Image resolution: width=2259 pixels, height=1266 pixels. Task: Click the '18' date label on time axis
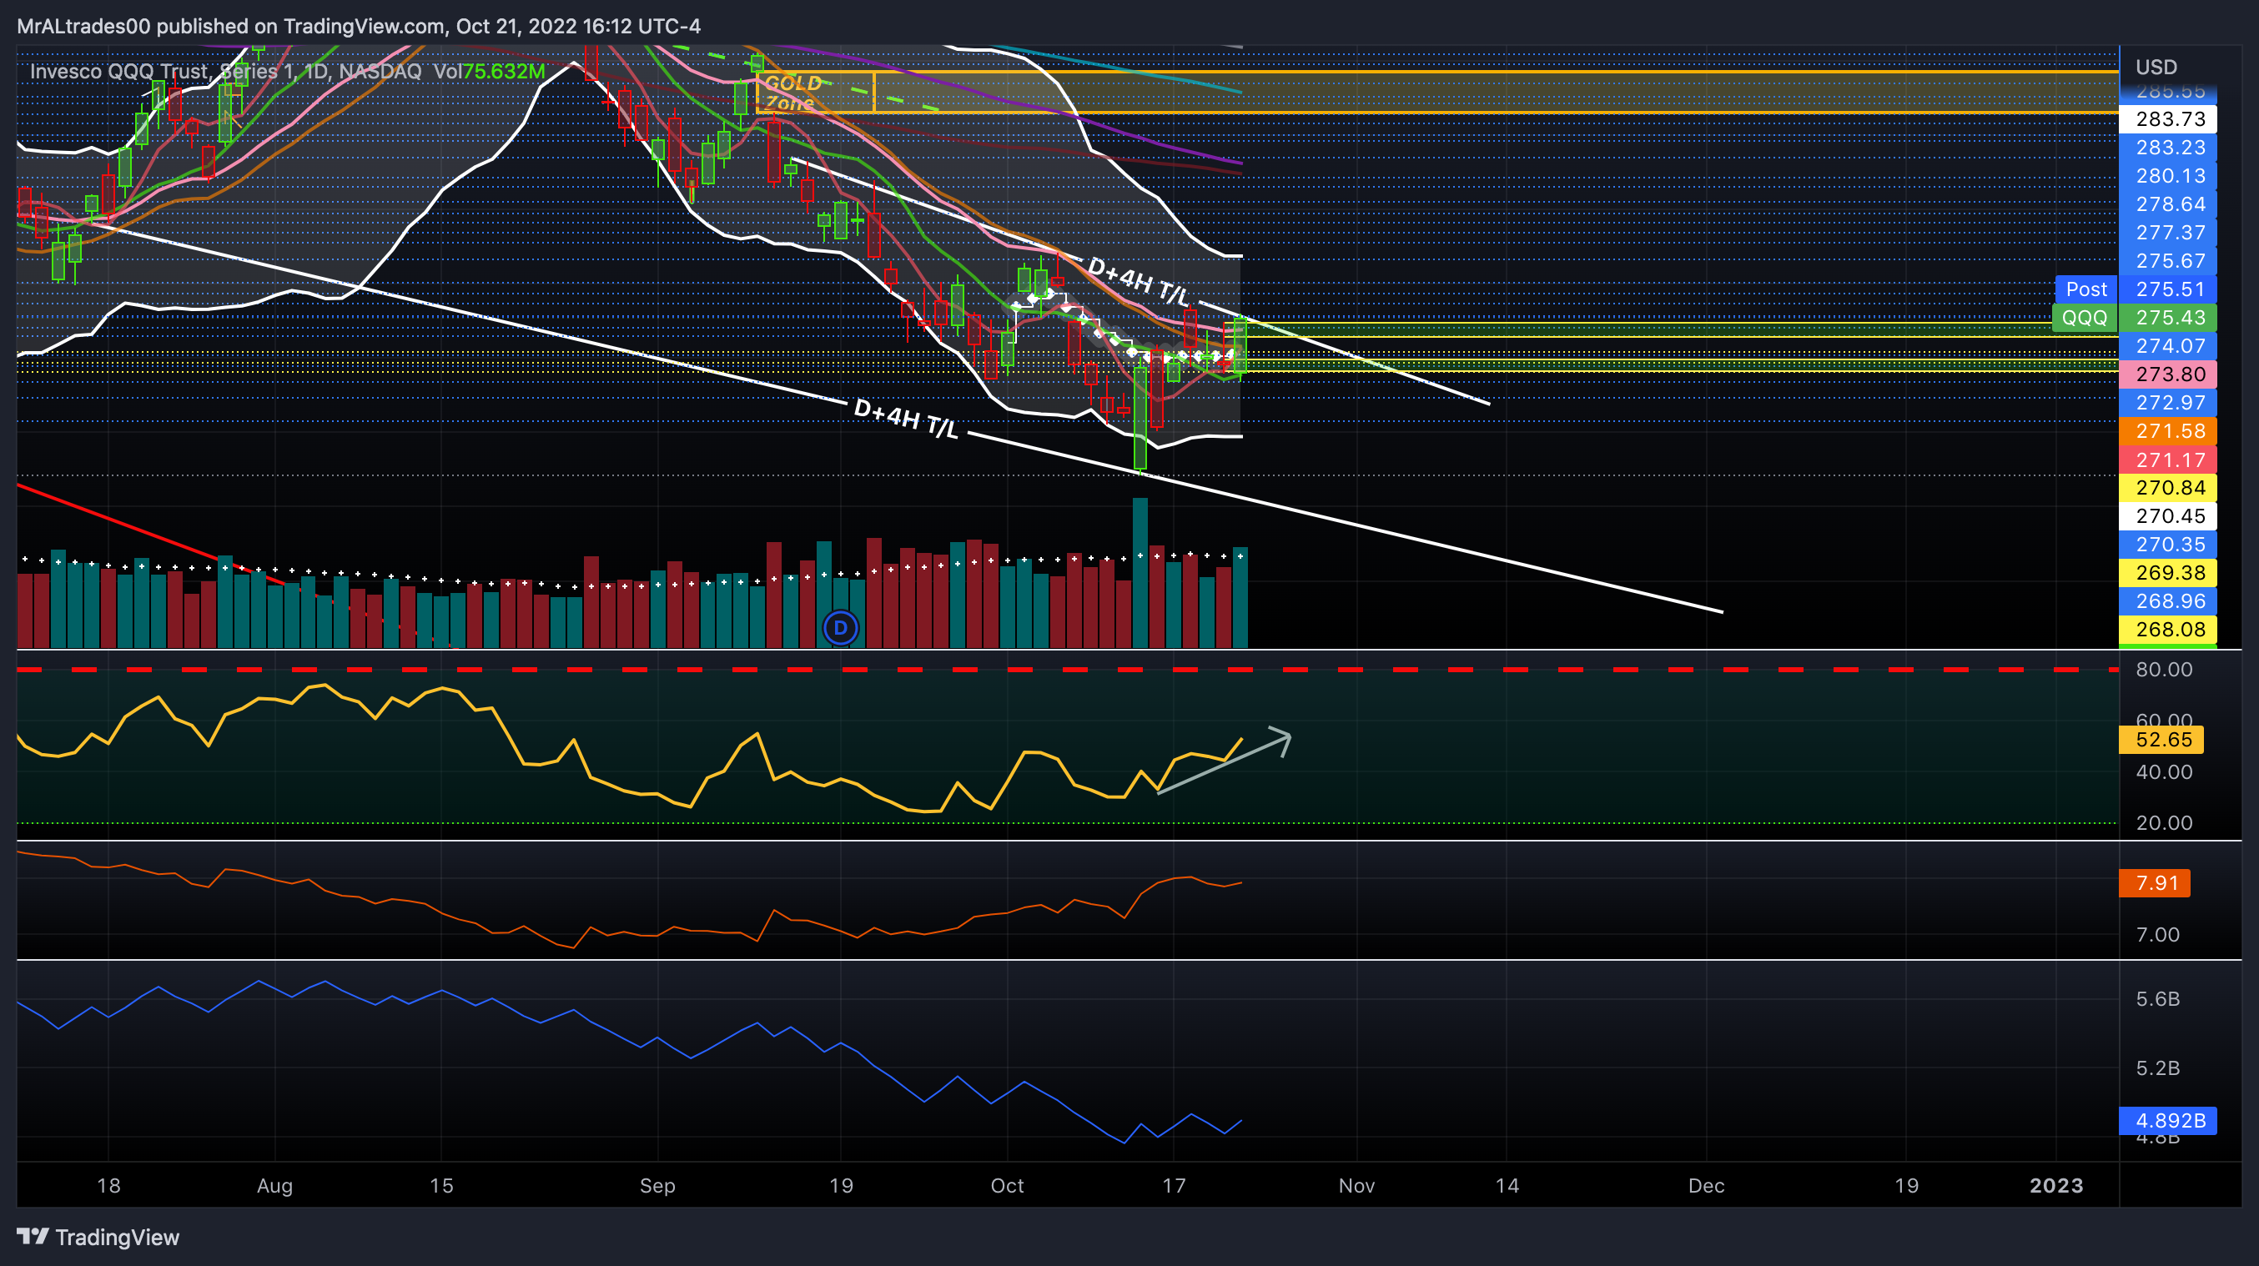click(108, 1186)
